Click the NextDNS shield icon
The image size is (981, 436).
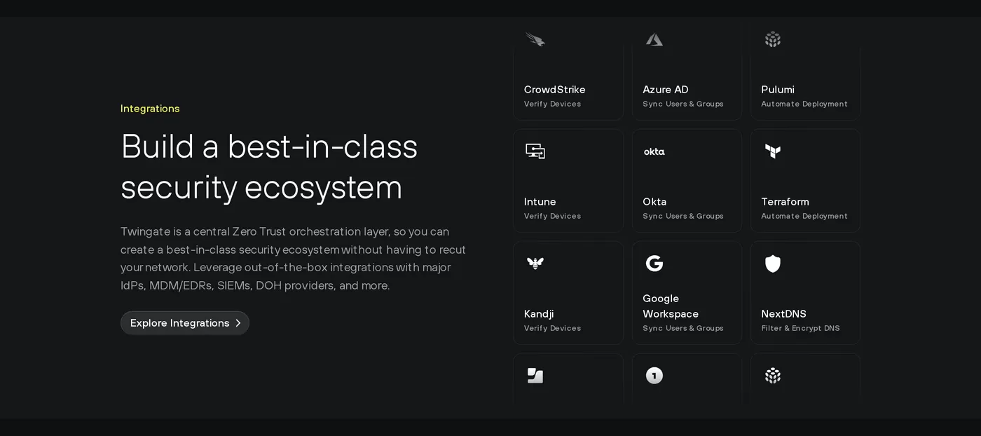[x=773, y=264]
